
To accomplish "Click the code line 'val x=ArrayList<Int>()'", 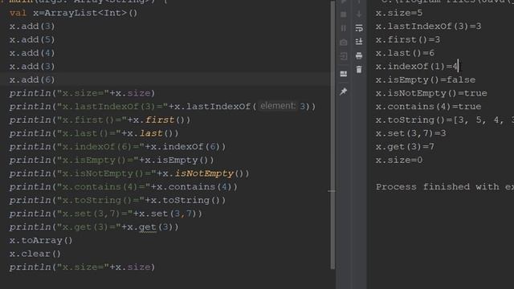I will [x=74, y=13].
